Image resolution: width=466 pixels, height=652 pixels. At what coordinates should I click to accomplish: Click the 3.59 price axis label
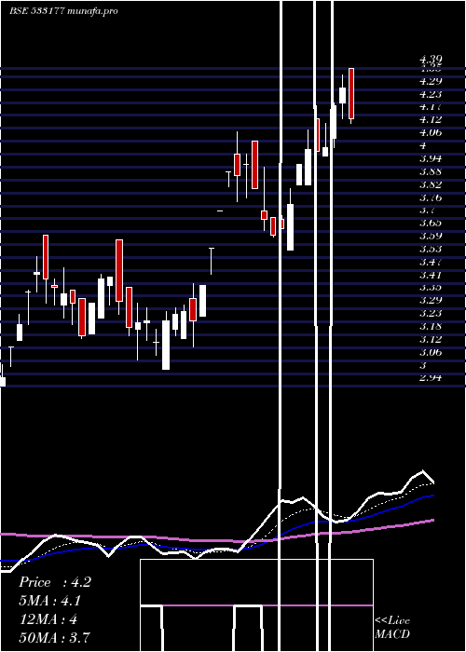point(431,236)
